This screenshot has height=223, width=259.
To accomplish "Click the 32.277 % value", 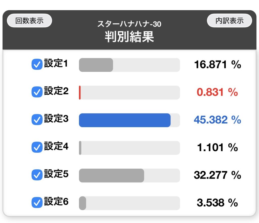I will point(217,175).
